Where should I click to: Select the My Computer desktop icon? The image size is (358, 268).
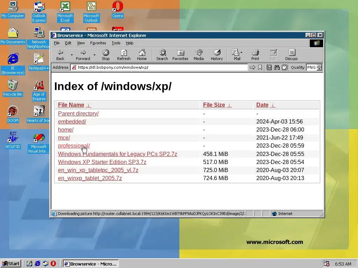(13, 9)
